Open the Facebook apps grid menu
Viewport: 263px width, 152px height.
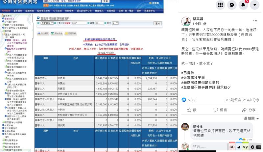pos(220,5)
